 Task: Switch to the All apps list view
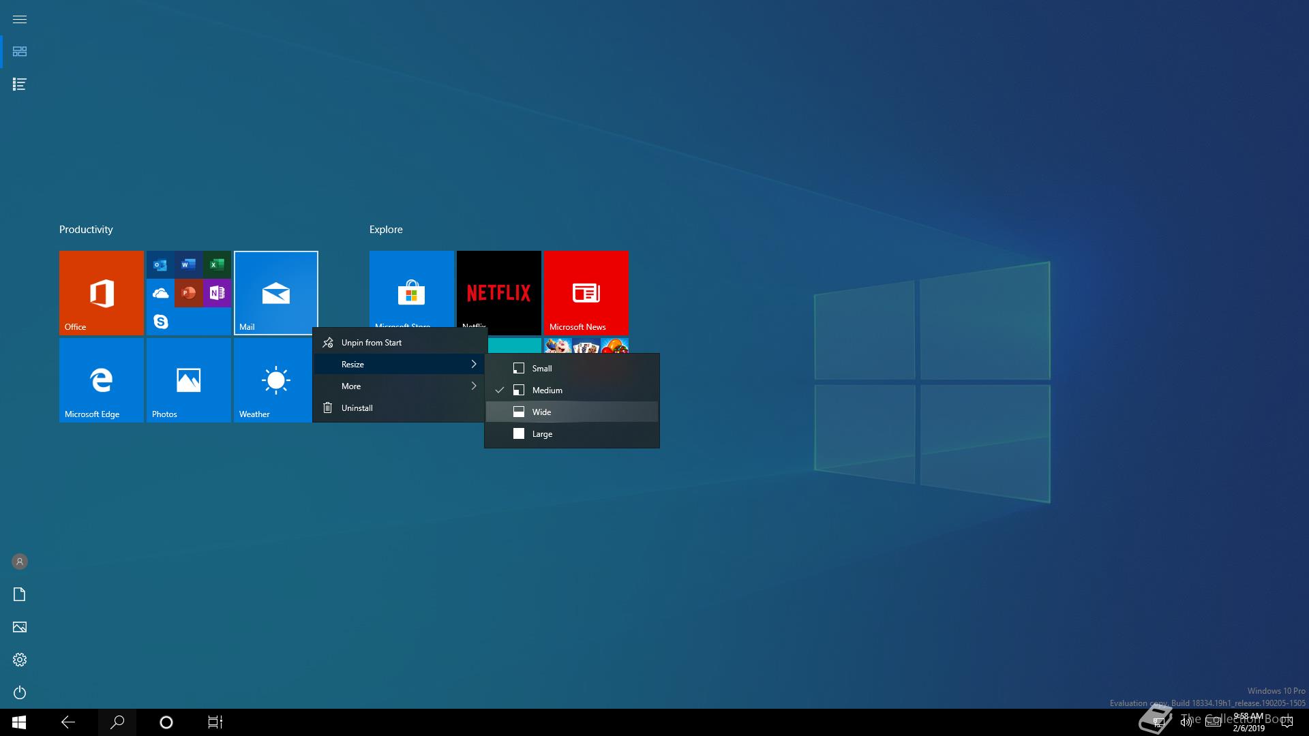[x=20, y=85]
